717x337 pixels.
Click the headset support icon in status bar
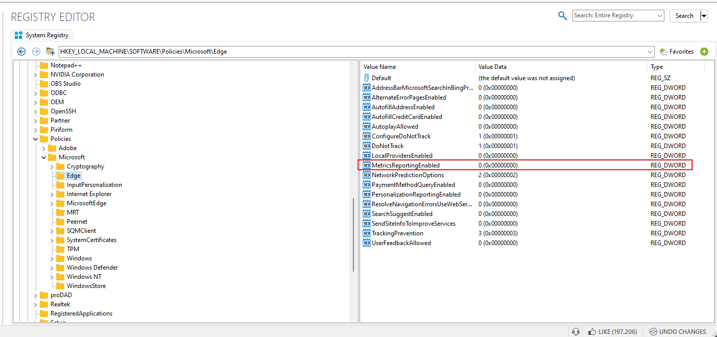(576, 331)
